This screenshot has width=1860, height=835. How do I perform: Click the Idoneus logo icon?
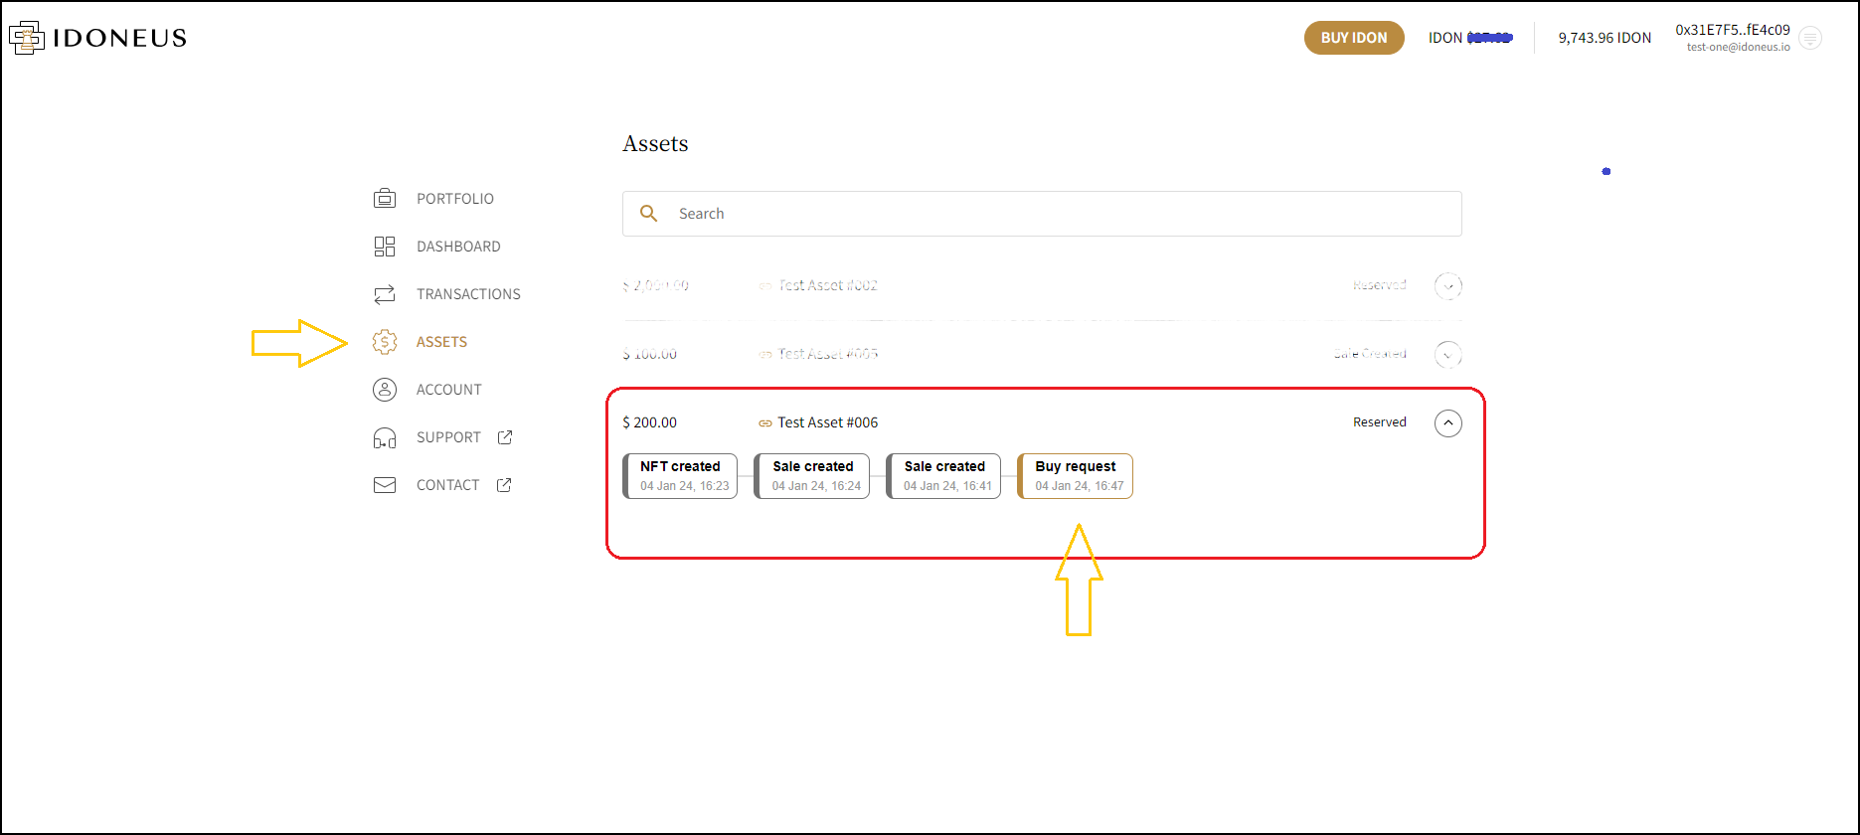(x=27, y=38)
